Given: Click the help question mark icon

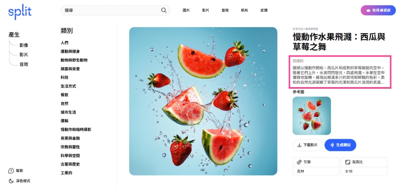Looking at the screenshot, I should click(x=11, y=171).
